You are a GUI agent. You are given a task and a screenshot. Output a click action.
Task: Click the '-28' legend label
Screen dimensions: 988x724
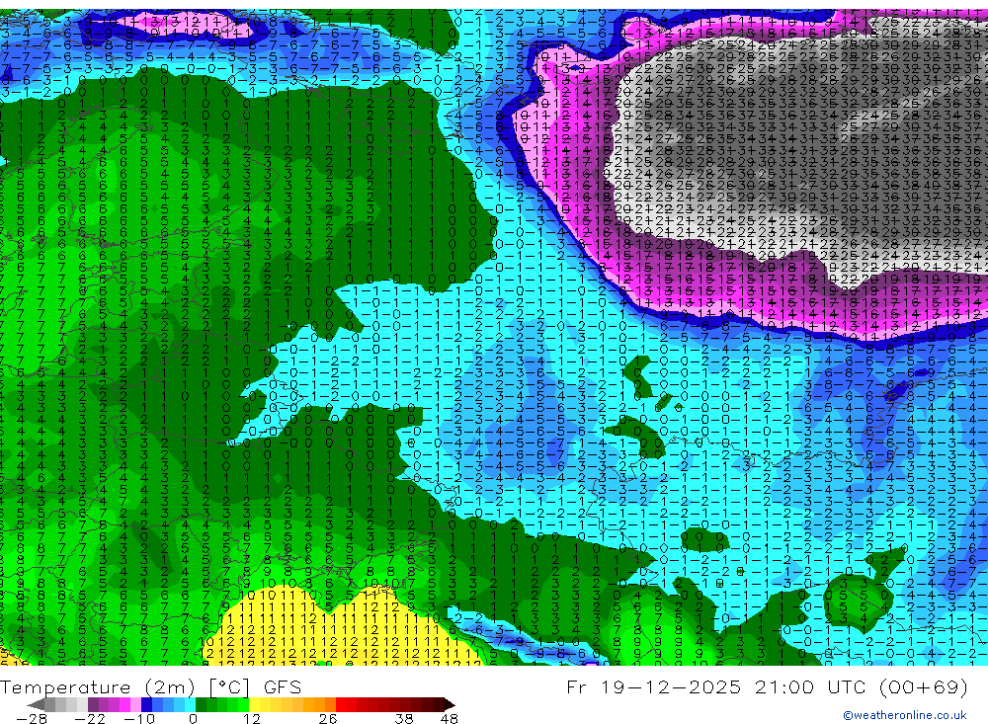pyautogui.click(x=32, y=718)
